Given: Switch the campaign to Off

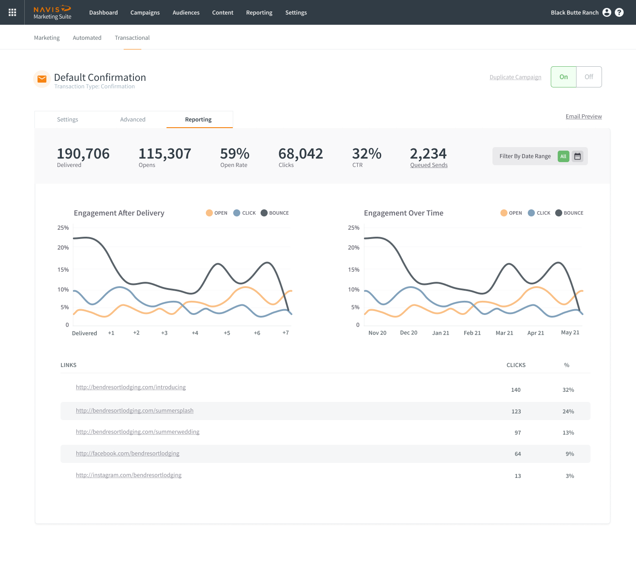Looking at the screenshot, I should 589,77.
